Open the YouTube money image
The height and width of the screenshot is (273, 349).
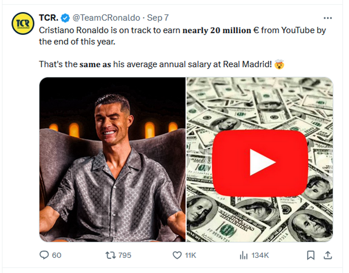pos(259,160)
